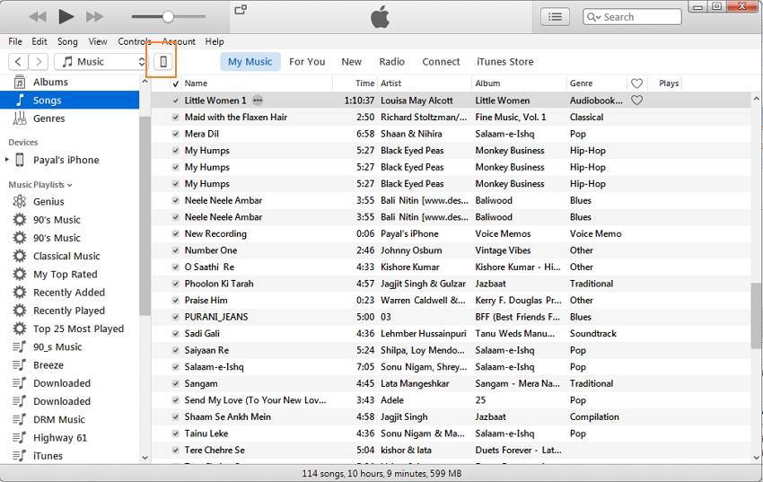Toggle checkbox for Sadi Gali song
This screenshot has width=763, height=482.
pos(176,334)
